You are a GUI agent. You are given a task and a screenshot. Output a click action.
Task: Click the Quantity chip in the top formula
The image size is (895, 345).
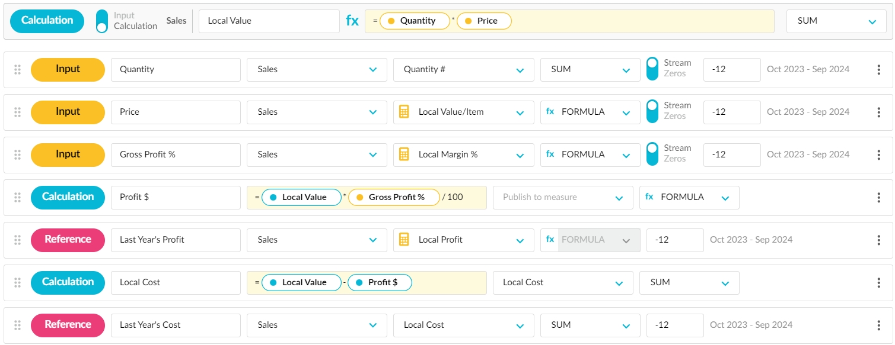pyautogui.click(x=415, y=21)
